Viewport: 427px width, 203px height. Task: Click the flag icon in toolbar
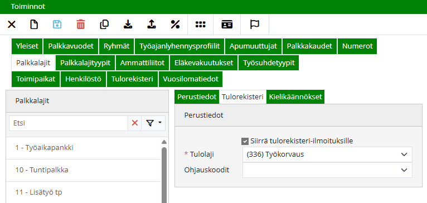pyautogui.click(x=255, y=25)
